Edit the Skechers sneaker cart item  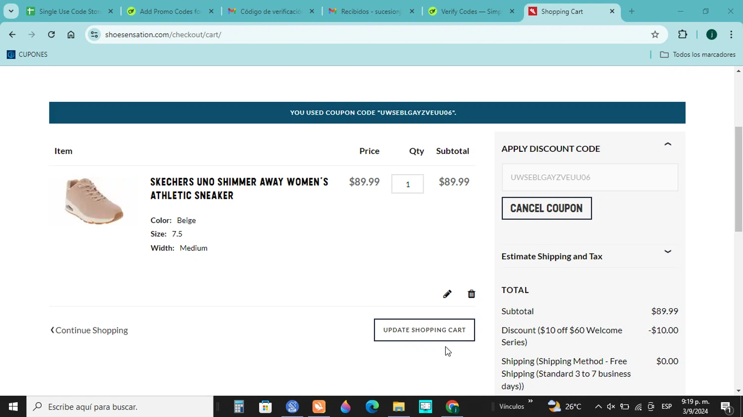point(447,294)
